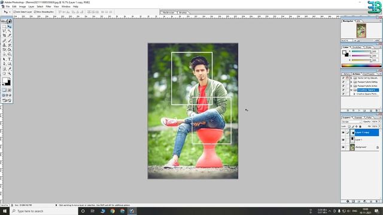The width and height of the screenshot is (383, 215).
Task: Select the Move tool in toolbox
Action: tap(10, 26)
